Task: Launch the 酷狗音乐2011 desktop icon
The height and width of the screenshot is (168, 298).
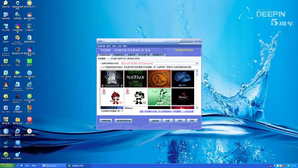Action: [x=6, y=132]
